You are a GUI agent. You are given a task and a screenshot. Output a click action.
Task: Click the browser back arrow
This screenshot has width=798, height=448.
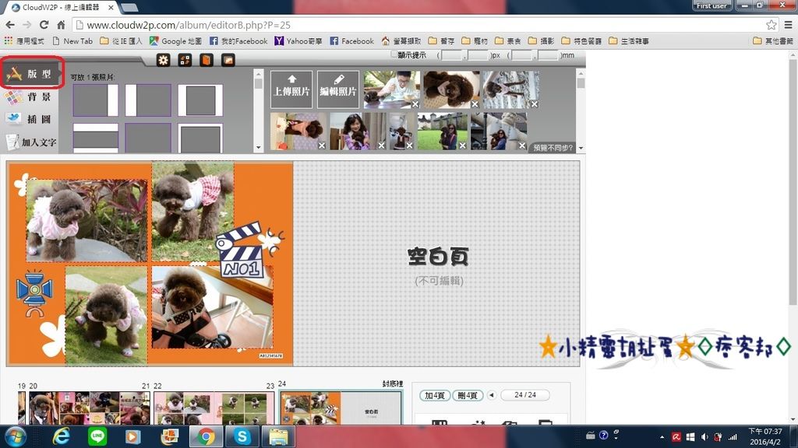10,24
